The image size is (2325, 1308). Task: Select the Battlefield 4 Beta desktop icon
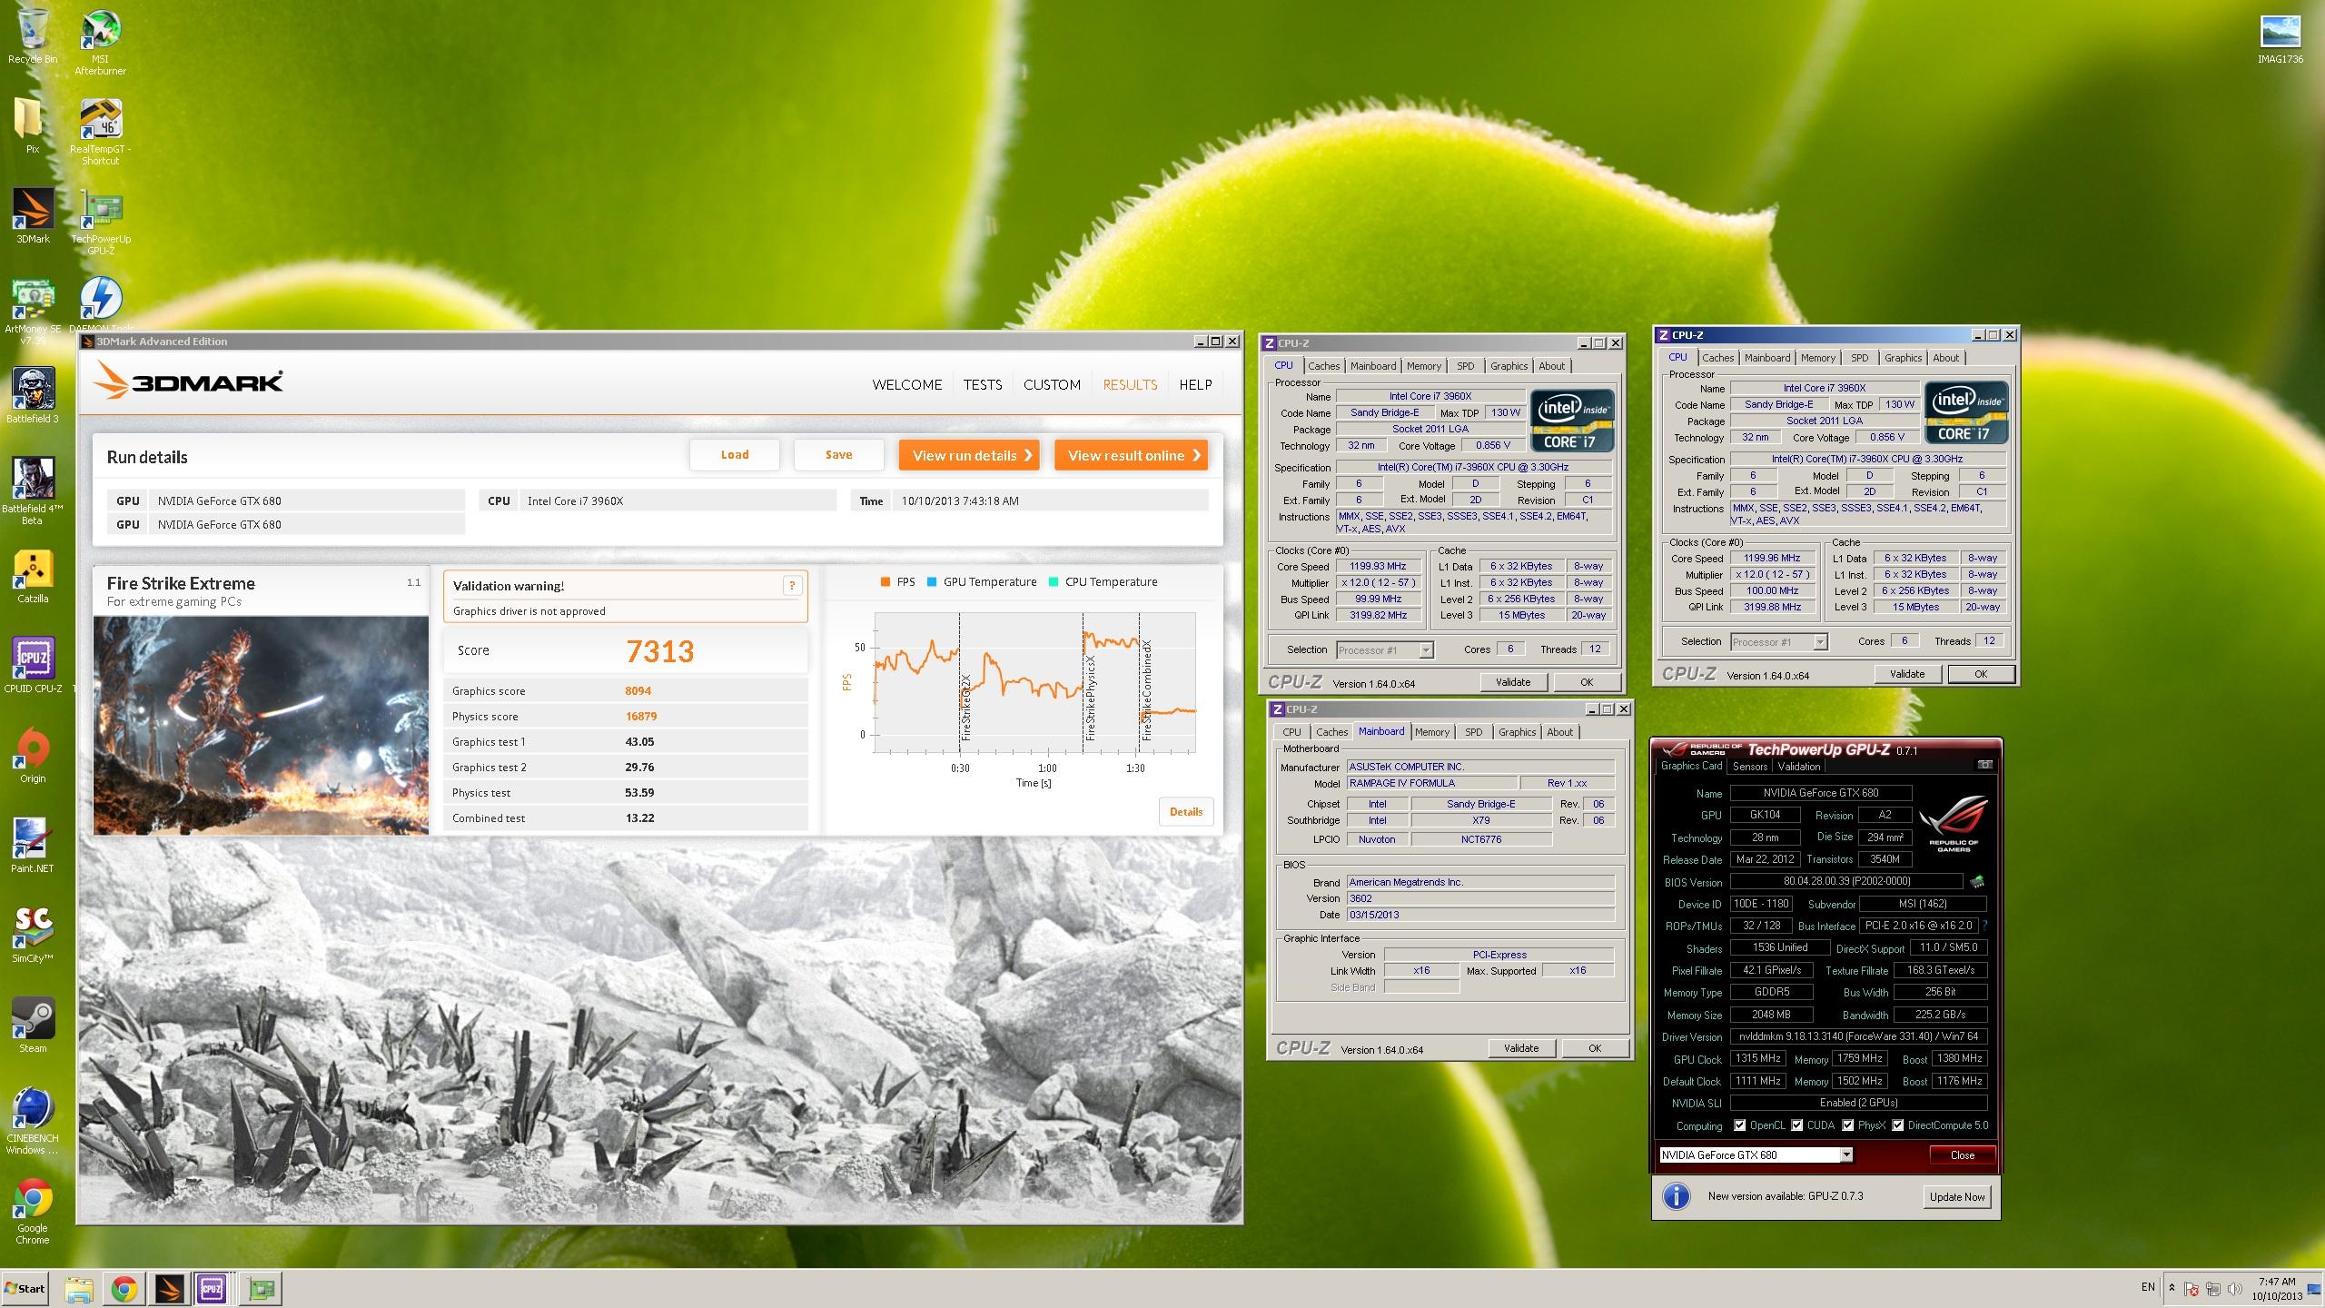point(33,490)
